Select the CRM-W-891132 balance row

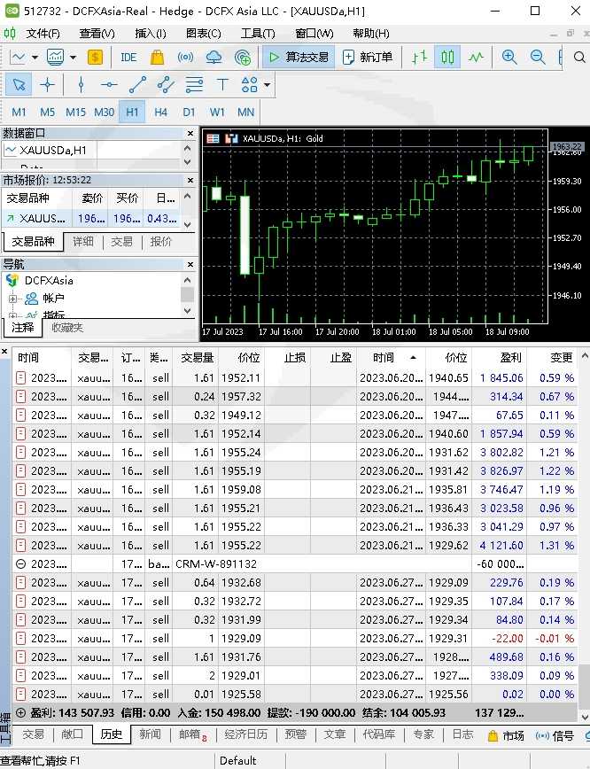294,564
